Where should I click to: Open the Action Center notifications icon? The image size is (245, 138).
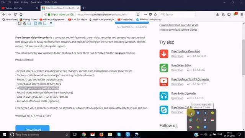(x=239, y=135)
